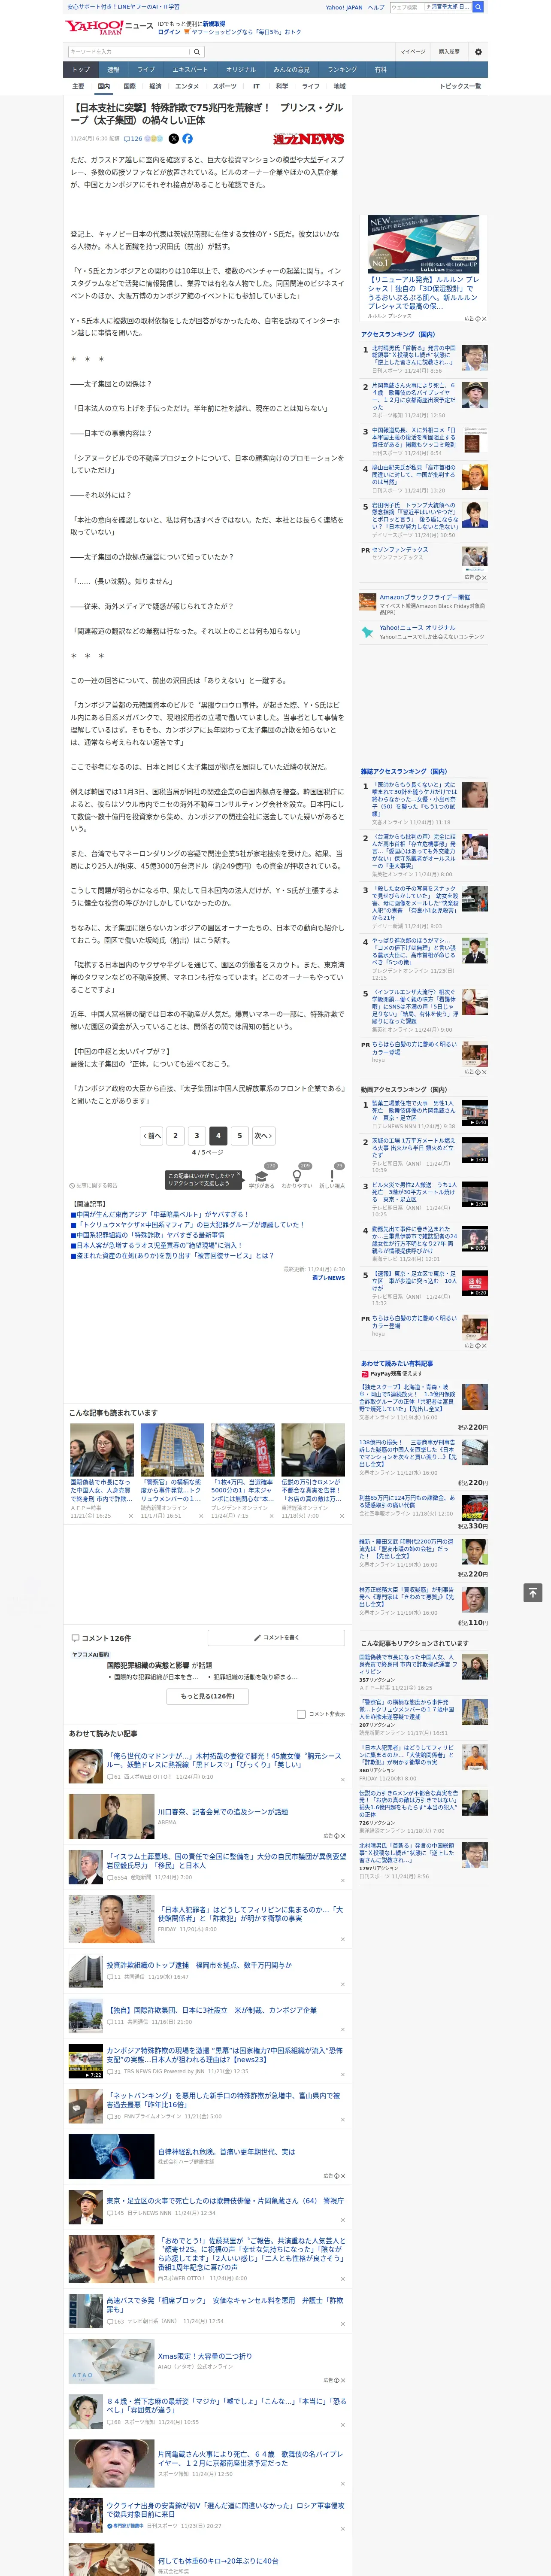Share article on X icon
The image size is (551, 2576).
pyautogui.click(x=173, y=139)
